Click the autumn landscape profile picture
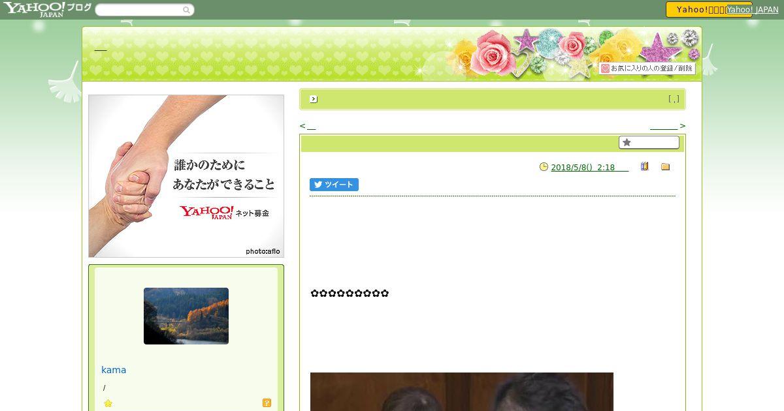The width and height of the screenshot is (784, 411). coord(186,316)
